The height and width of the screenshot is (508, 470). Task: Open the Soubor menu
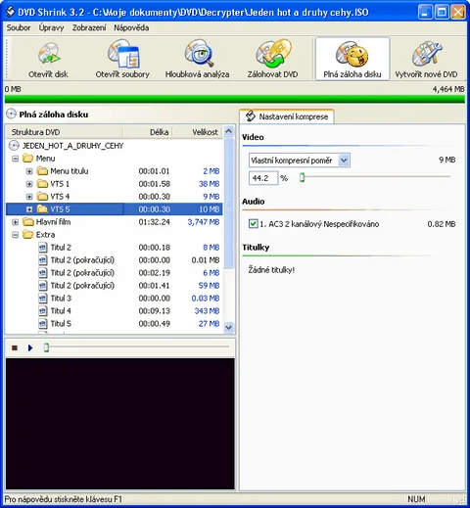pos(19,27)
